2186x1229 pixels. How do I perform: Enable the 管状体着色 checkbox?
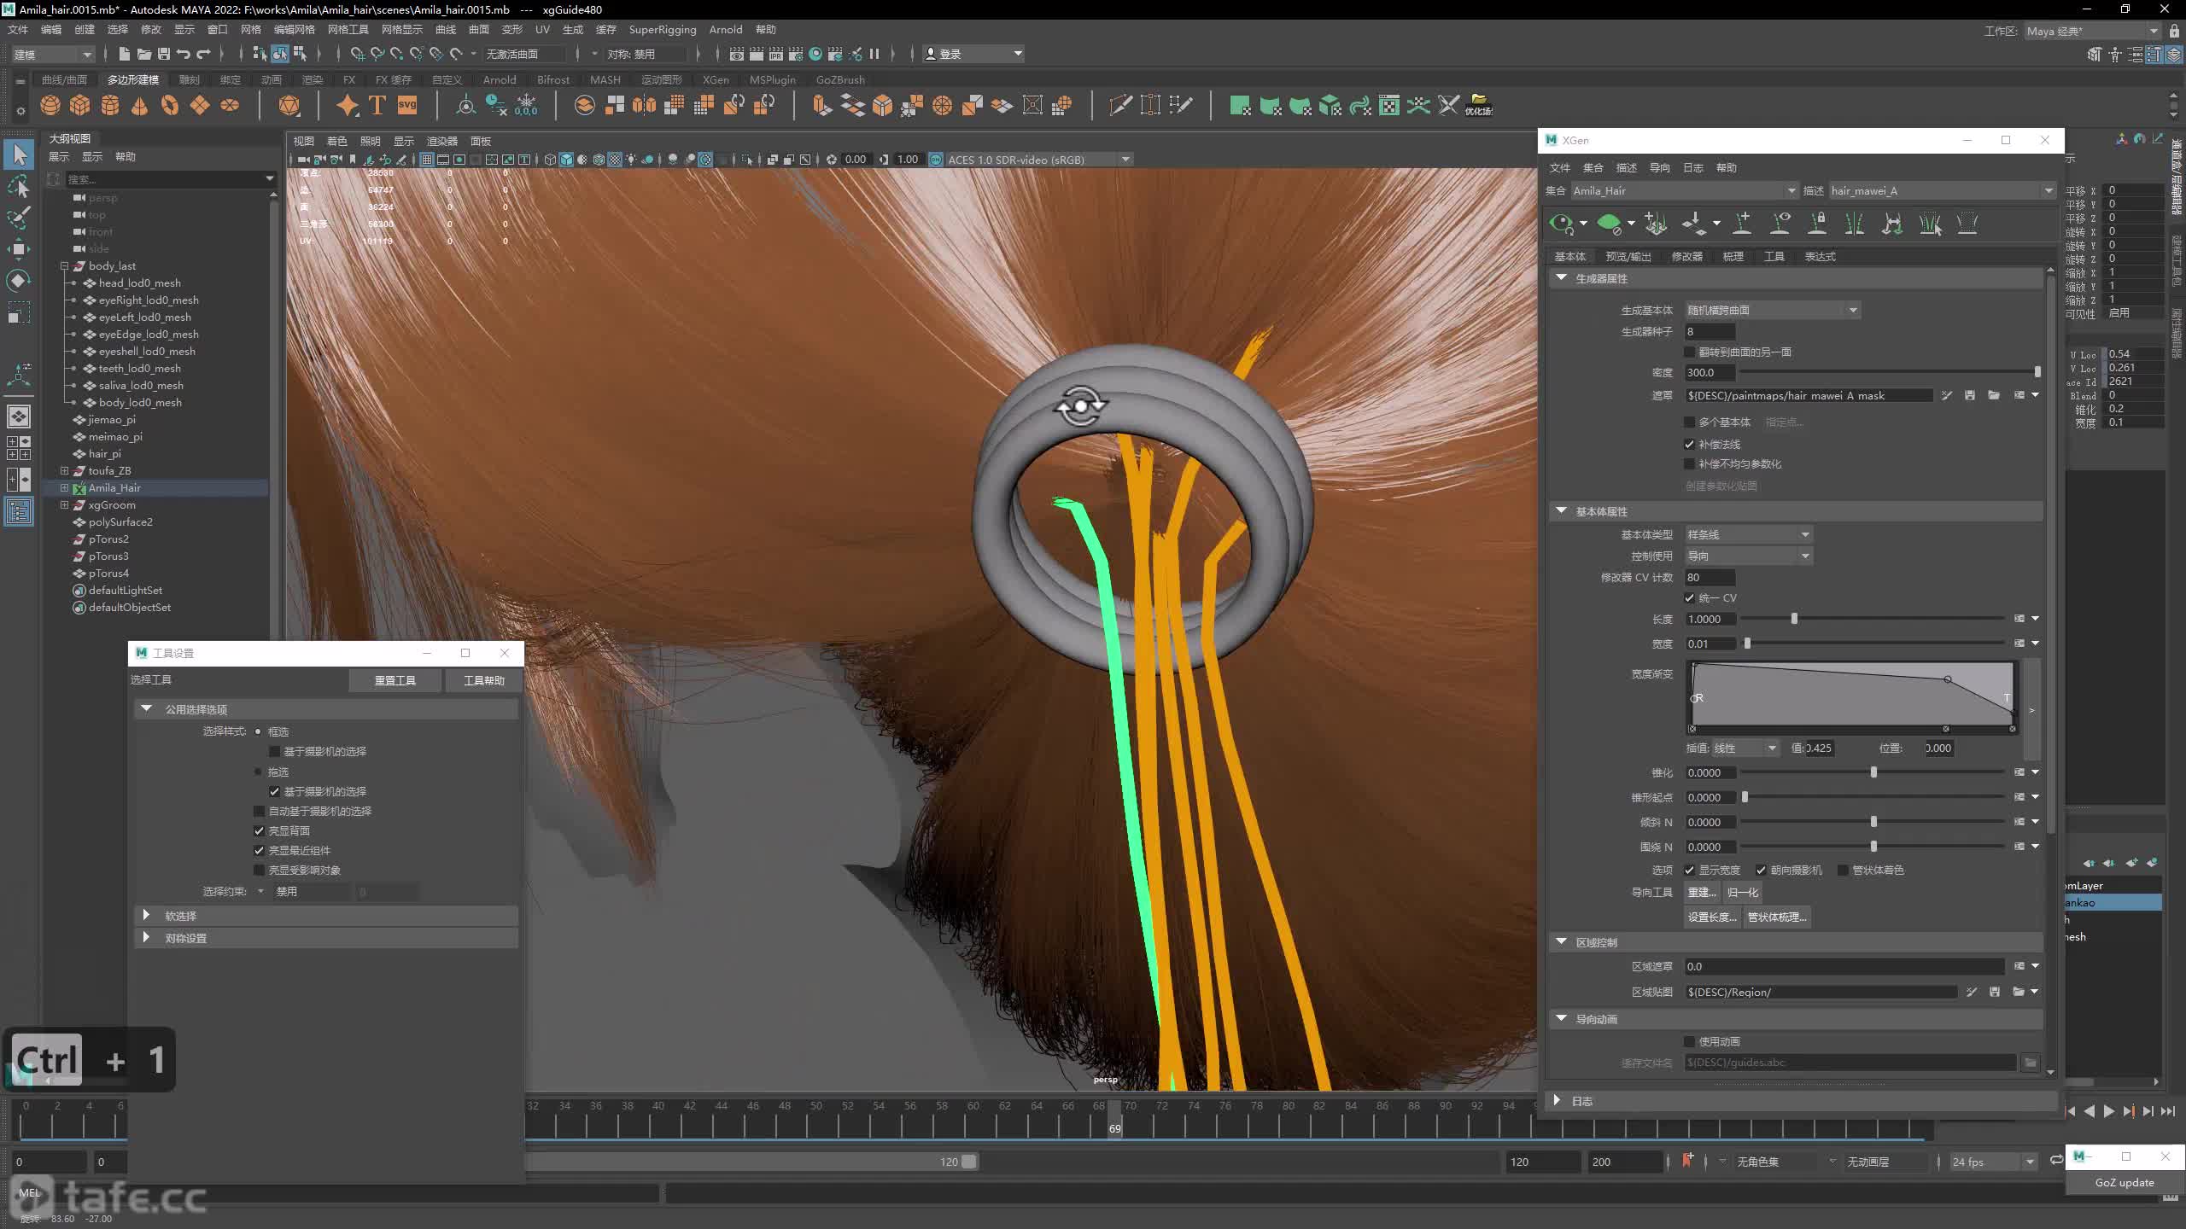(1843, 870)
